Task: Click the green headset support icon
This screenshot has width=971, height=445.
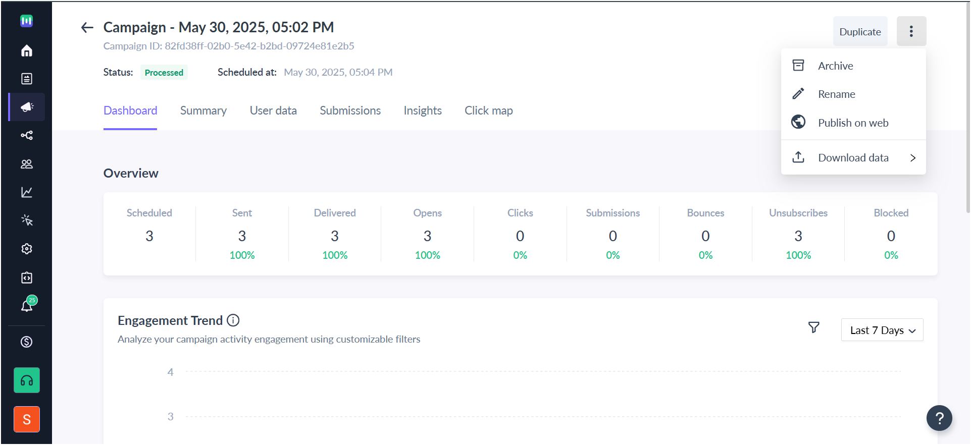Action: coord(27,380)
